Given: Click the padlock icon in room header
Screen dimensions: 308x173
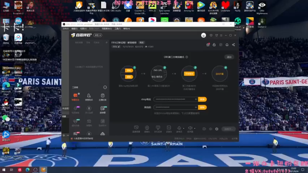Looking at the screenshot, I should tap(214, 45).
